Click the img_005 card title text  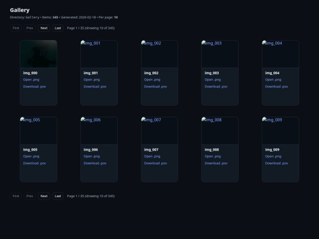pyautogui.click(x=30, y=149)
